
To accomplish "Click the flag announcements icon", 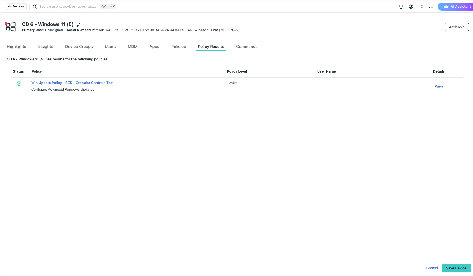I will tap(421, 7).
